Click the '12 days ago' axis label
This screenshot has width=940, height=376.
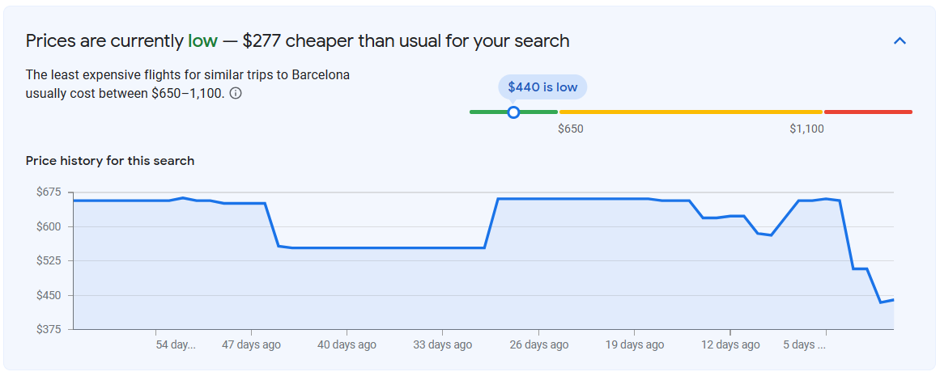[730, 344]
